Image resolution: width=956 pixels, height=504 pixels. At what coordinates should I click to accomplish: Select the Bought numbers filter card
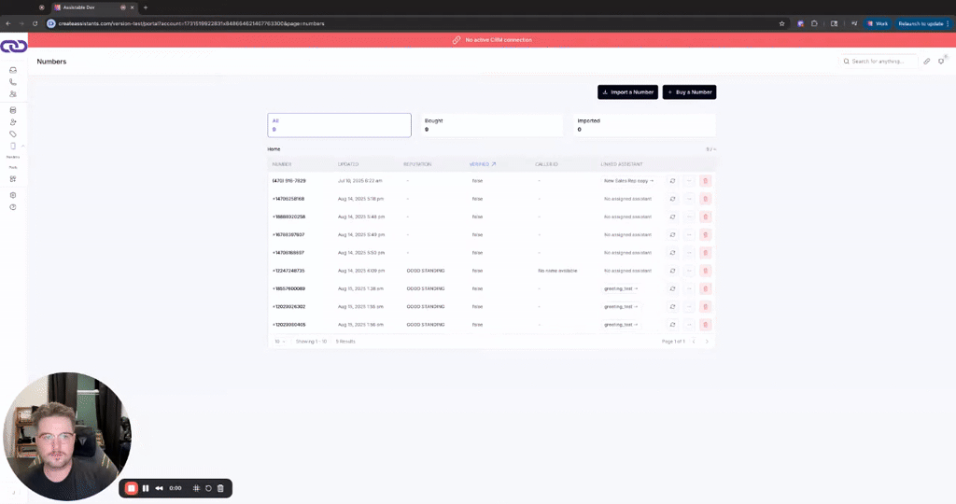click(491, 125)
